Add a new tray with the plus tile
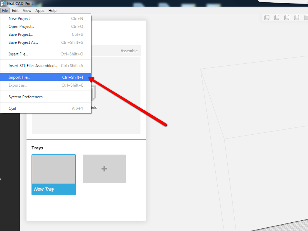The height and width of the screenshot is (231, 308). coord(104,169)
